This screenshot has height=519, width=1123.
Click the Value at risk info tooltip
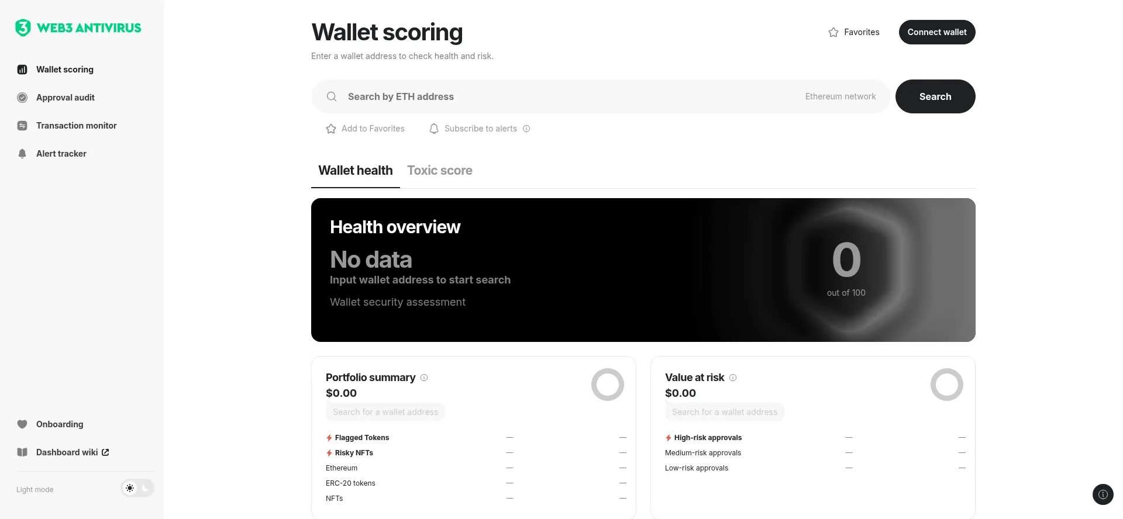[x=733, y=378]
